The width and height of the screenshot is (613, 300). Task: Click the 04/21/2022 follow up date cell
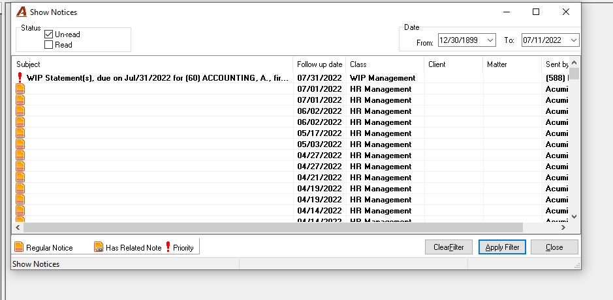[319, 178]
